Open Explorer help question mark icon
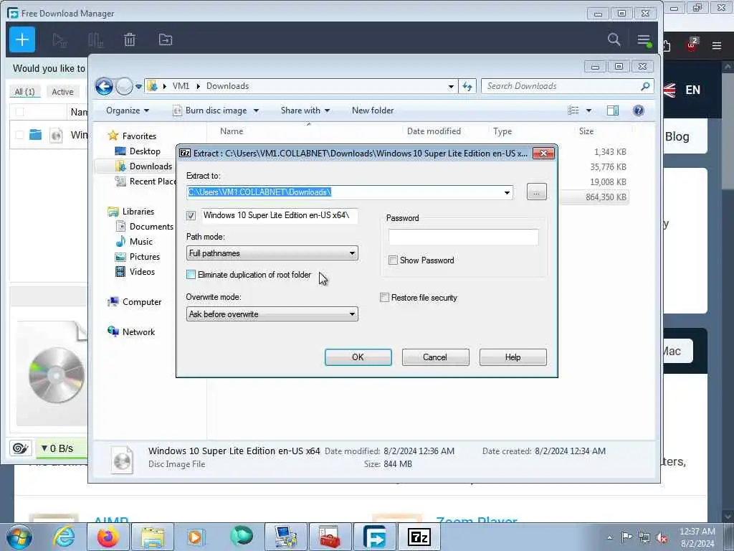 [638, 110]
